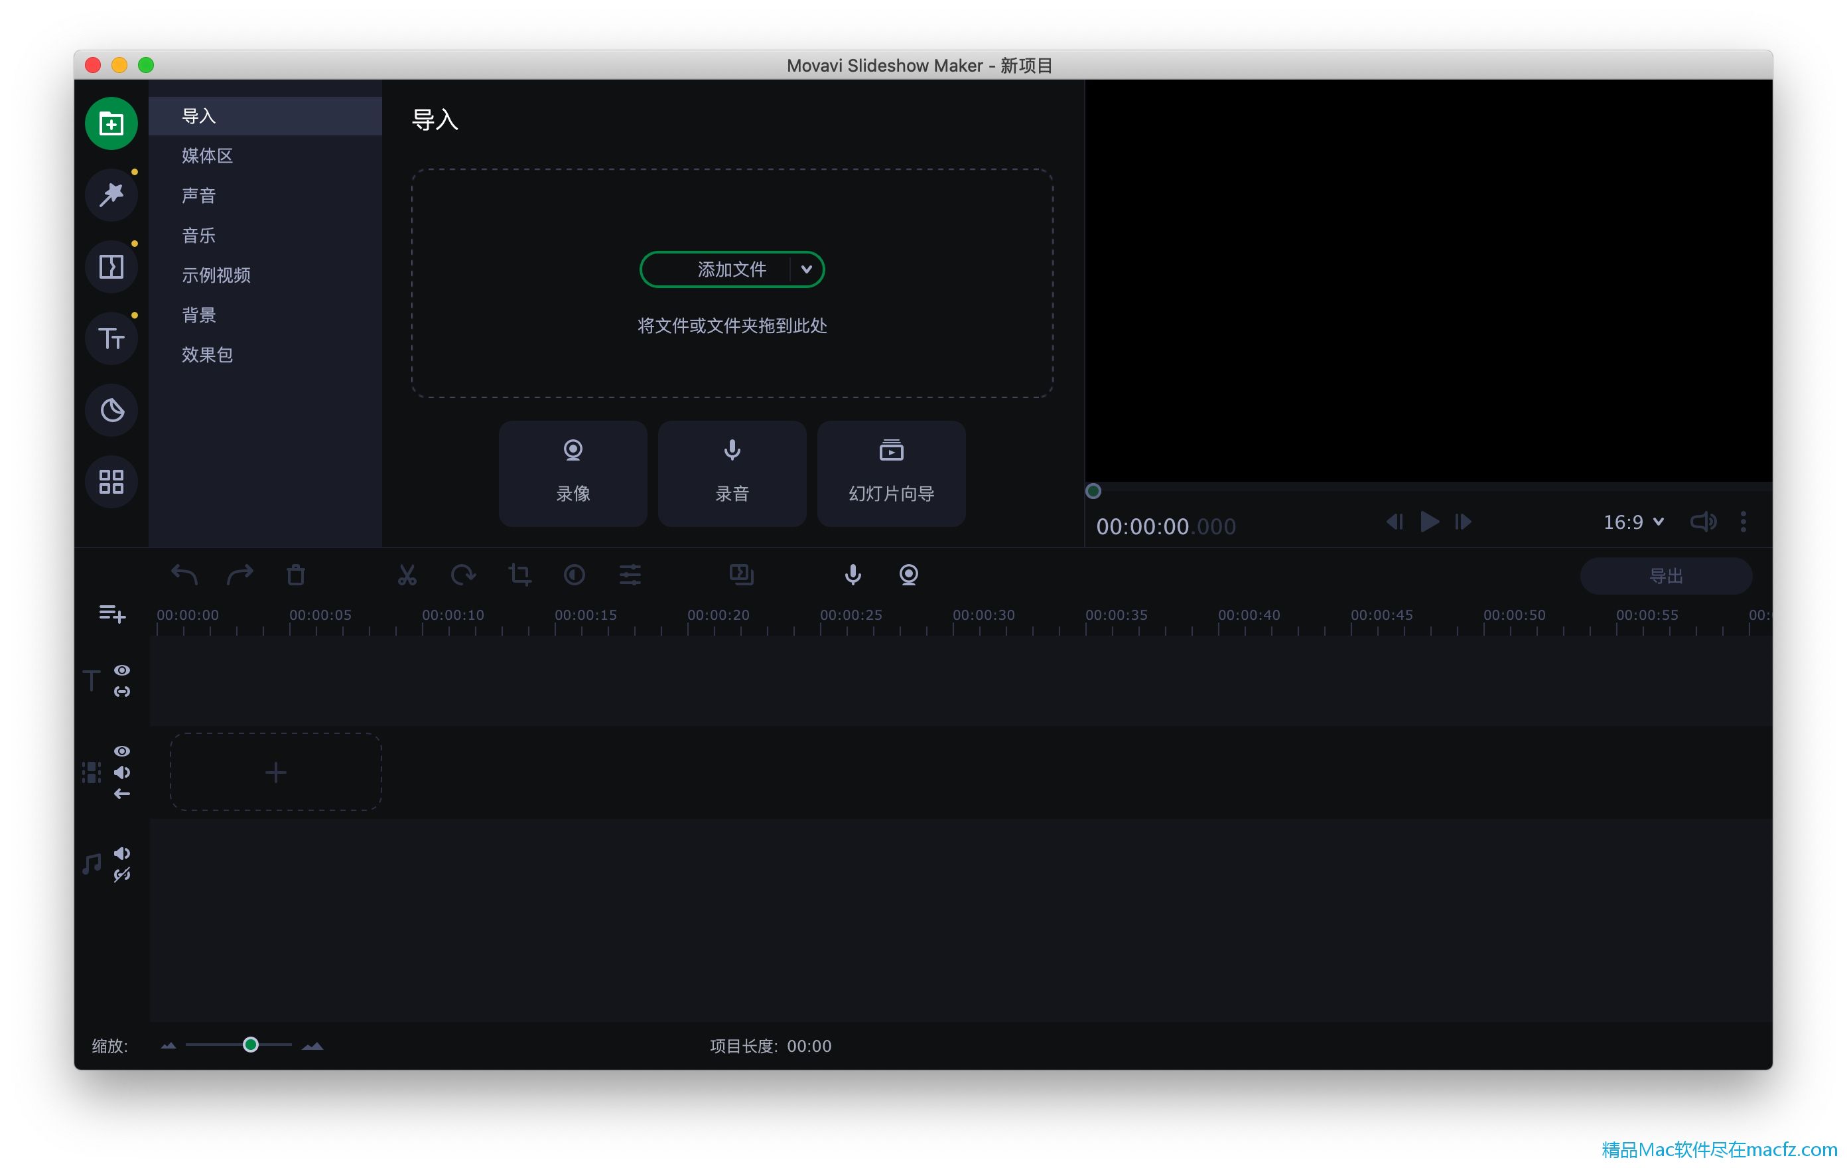This screenshot has width=1847, height=1168.
Task: Select 示例视频 in the side list
Action: tap(265, 275)
